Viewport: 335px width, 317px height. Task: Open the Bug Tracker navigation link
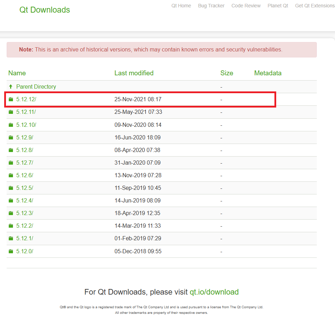point(211,6)
